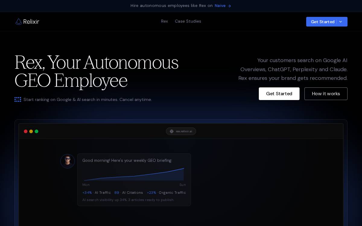This screenshot has width=362, height=226.
Task: Click the "Mon" chart axis label
Action: [86, 185]
